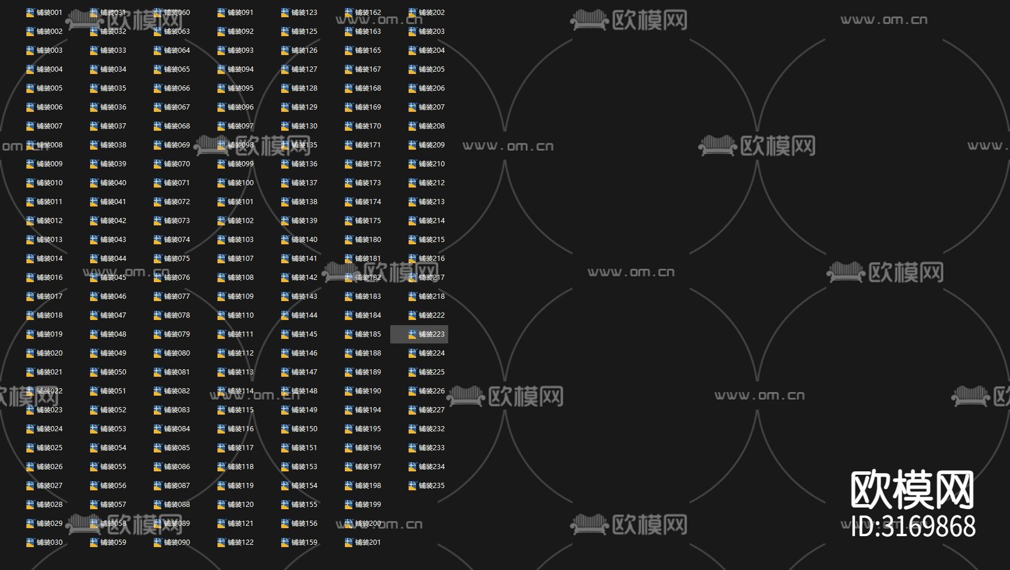The height and width of the screenshot is (570, 1010).
Task: Click the icon left of 铺装159
Action: tap(285, 542)
